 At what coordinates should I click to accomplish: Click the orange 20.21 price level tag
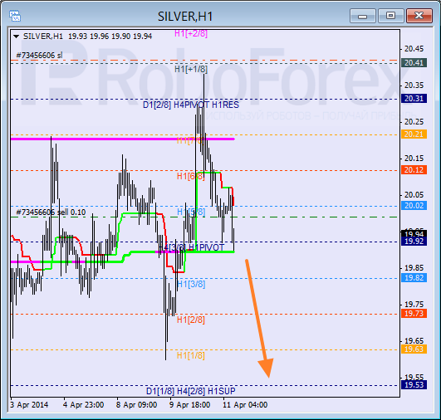[x=414, y=134]
